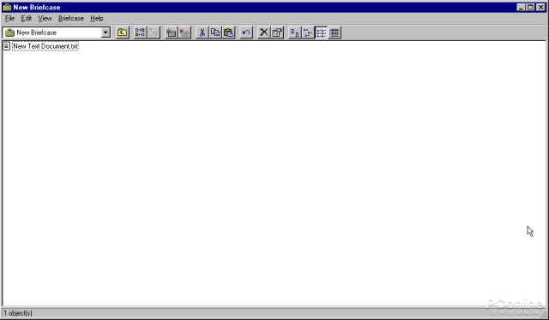Switch to Large Icons view
Image resolution: width=549 pixels, height=320 pixels.
point(294,33)
